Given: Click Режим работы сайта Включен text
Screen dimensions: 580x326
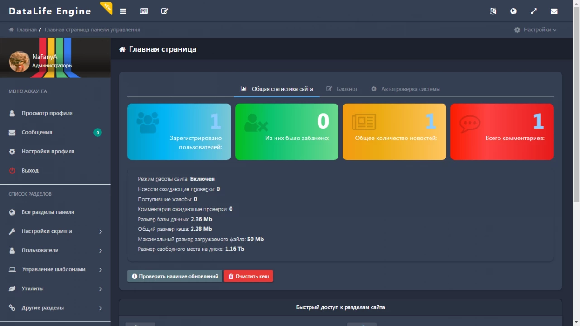Looking at the screenshot, I should (x=176, y=179).
